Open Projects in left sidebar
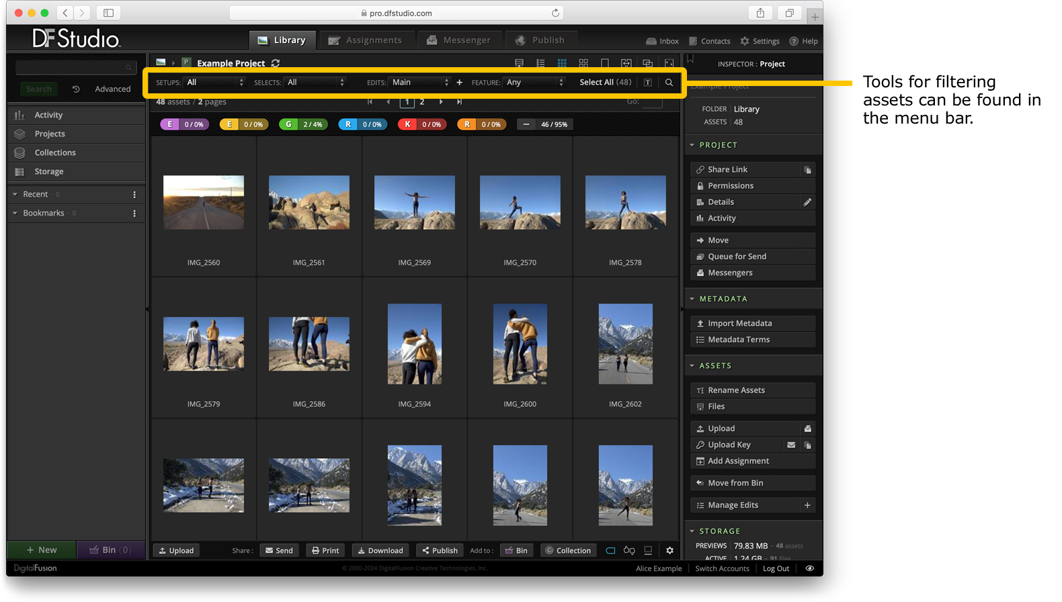The height and width of the screenshot is (602, 1062). click(76, 134)
